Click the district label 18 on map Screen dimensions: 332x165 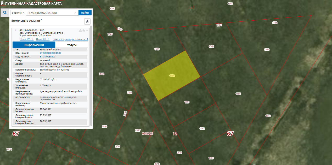175,134
